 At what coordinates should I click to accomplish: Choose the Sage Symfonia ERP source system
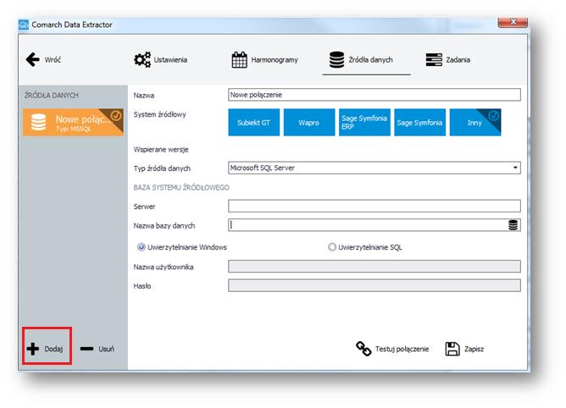pos(364,122)
